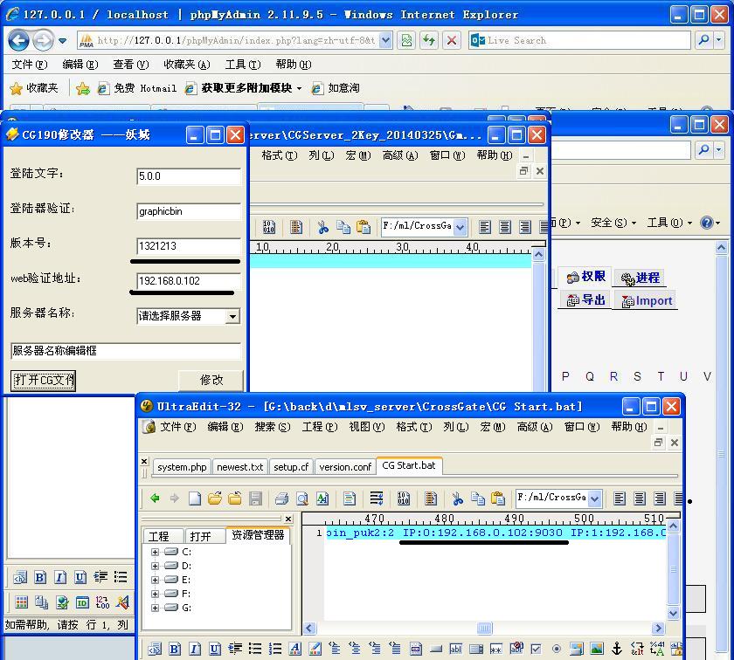Create a new file in front UltraEdit toolbar

coord(195,498)
